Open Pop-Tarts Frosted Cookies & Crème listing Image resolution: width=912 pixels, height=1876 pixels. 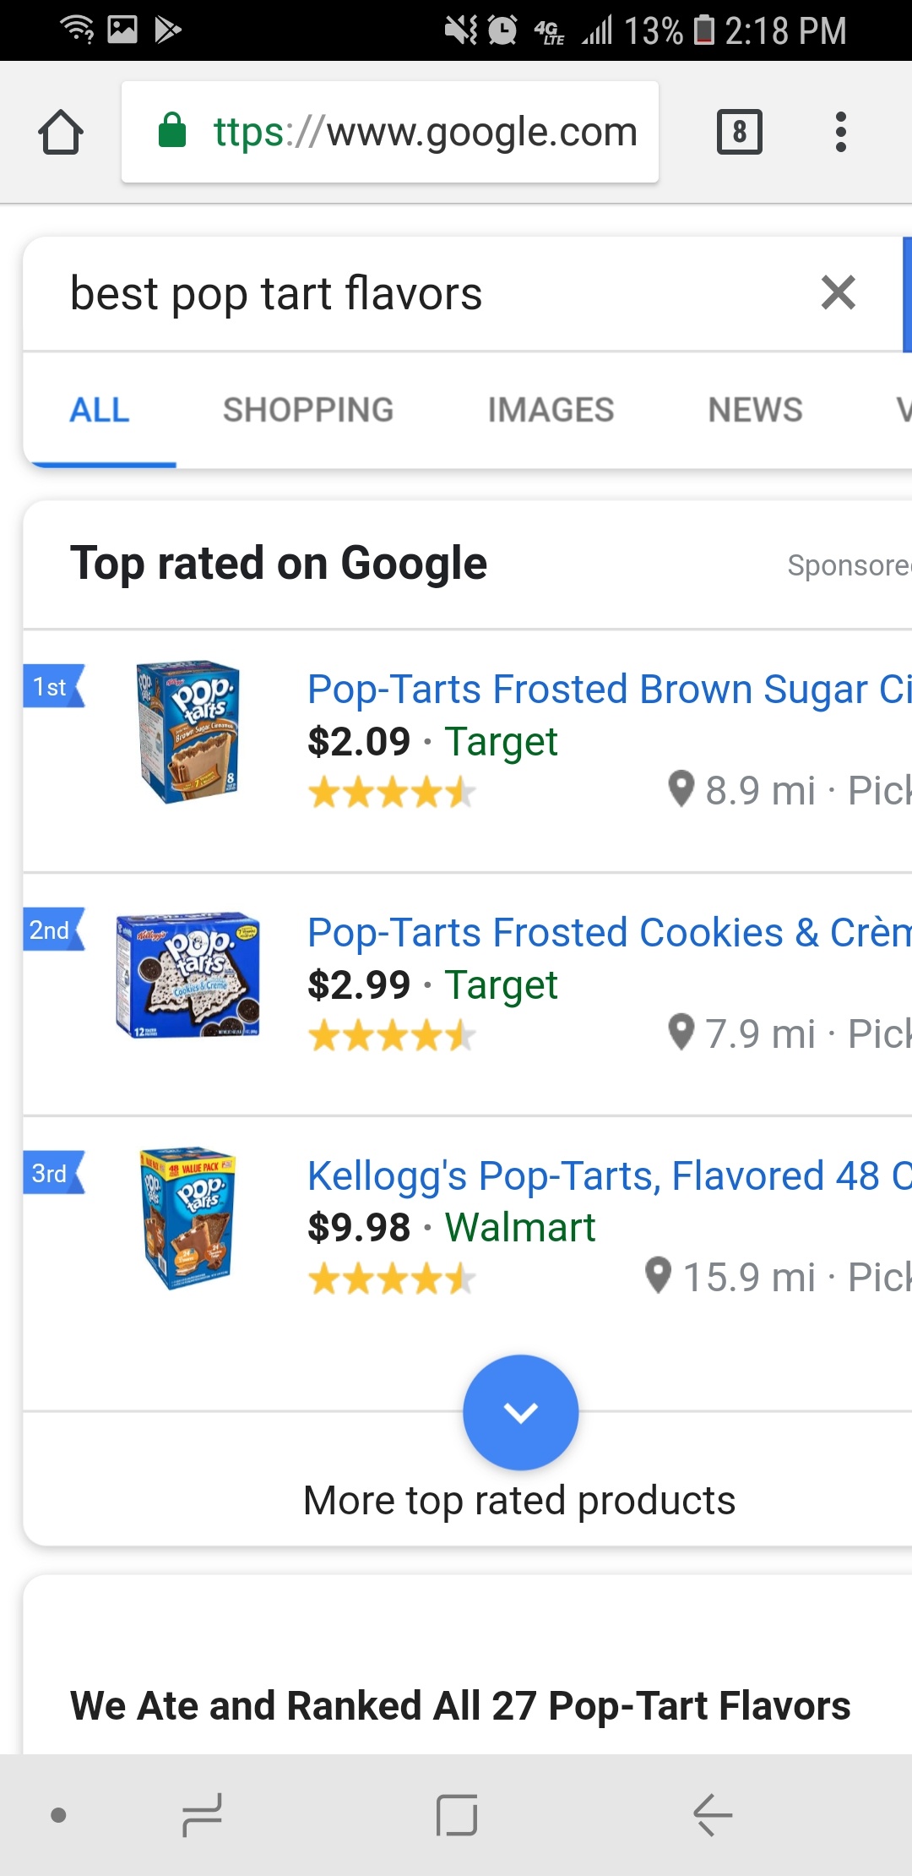[x=608, y=933]
